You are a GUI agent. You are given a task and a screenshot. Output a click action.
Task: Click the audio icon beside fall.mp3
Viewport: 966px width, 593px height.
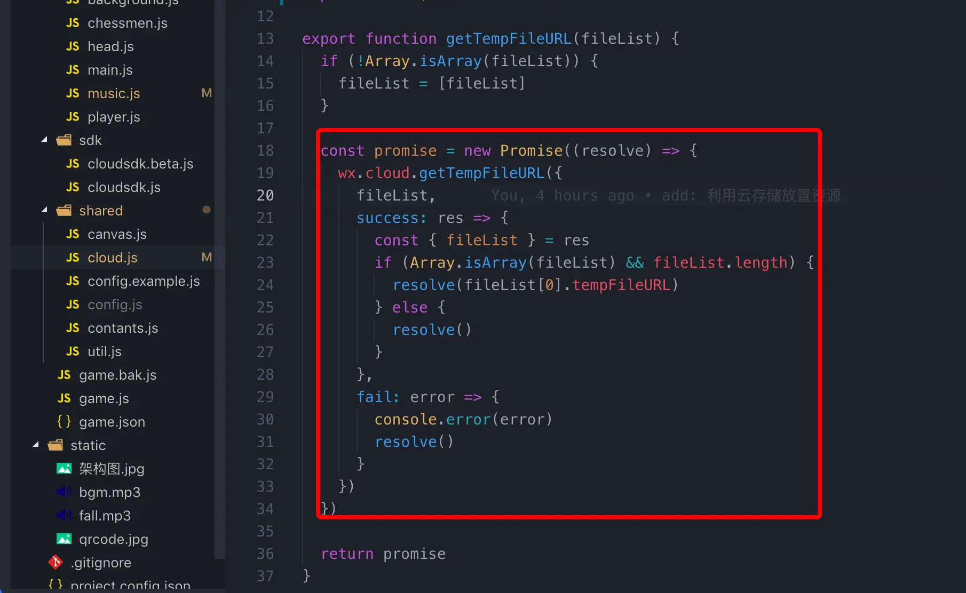point(64,516)
